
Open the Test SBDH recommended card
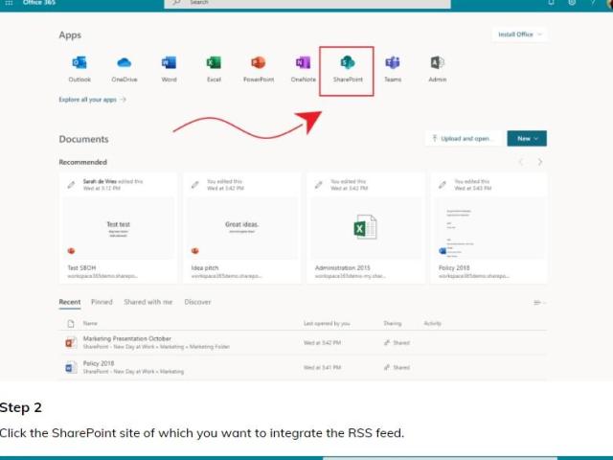pyautogui.click(x=118, y=229)
